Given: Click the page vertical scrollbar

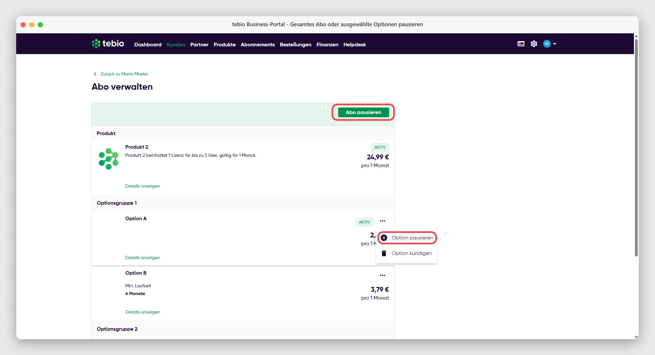Looking at the screenshot, I should 636,147.
